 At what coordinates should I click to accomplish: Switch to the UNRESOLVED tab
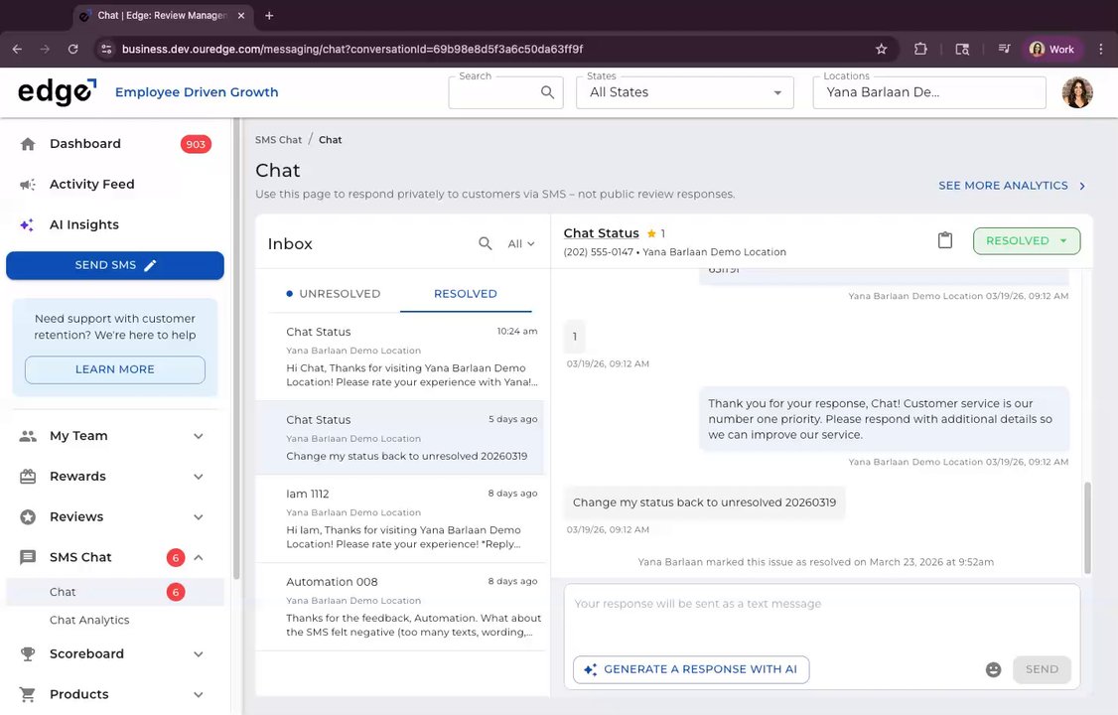[334, 294]
